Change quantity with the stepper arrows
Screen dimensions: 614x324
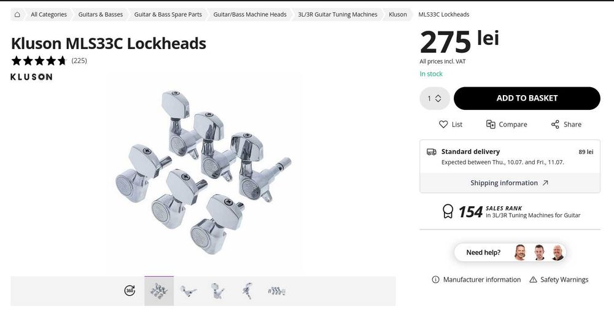coord(438,98)
